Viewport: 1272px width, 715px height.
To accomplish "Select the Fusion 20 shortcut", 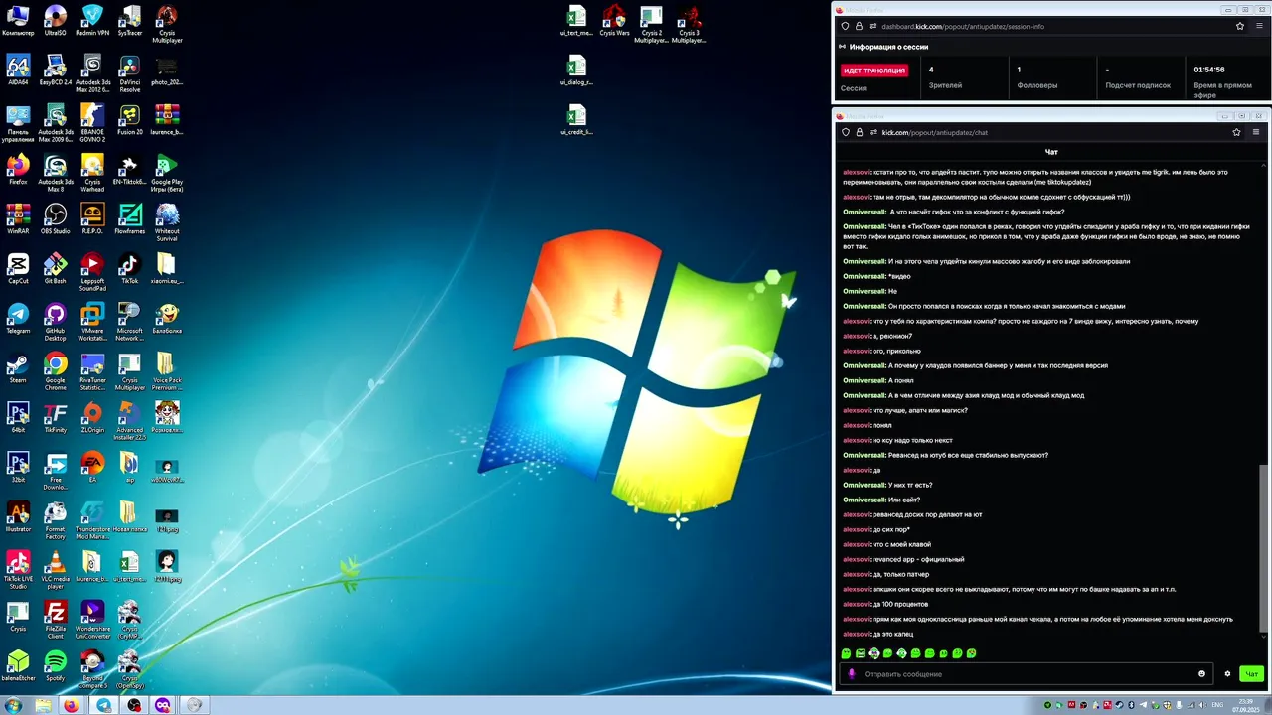I will [x=129, y=120].
